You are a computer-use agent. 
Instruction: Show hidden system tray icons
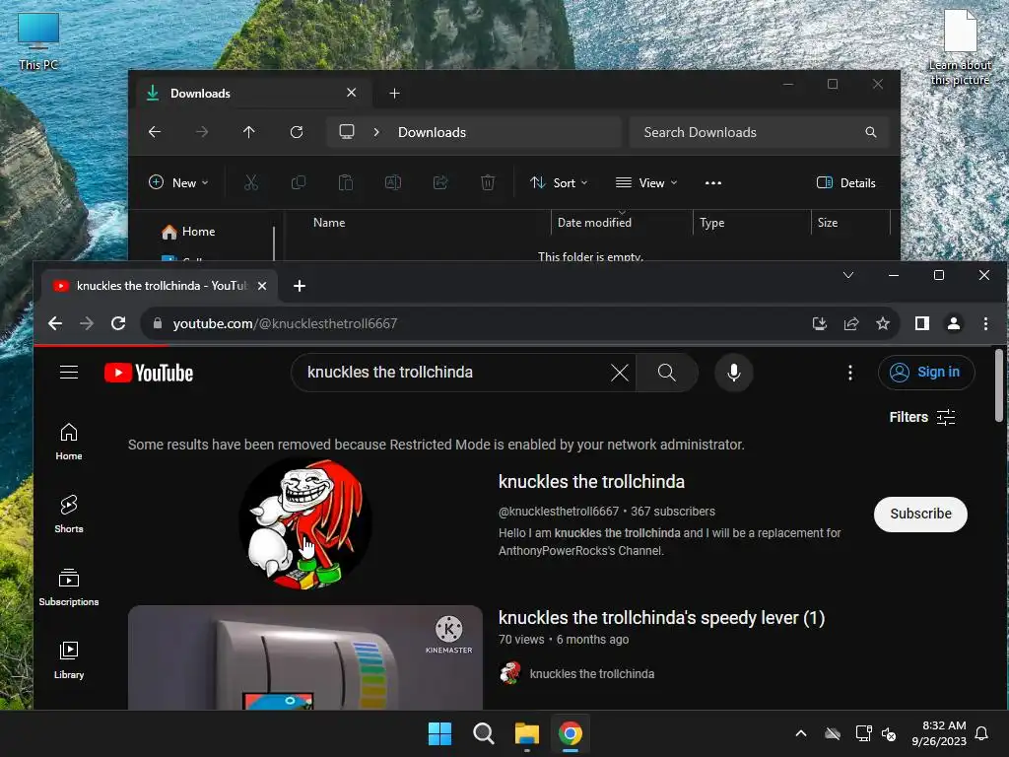point(800,733)
